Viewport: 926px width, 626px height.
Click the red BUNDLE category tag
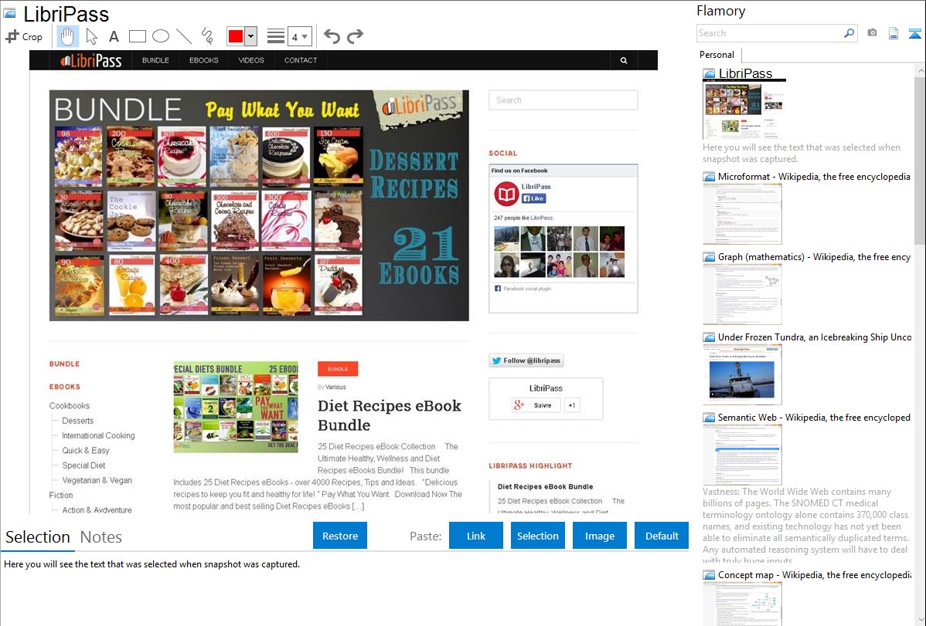pyautogui.click(x=338, y=369)
